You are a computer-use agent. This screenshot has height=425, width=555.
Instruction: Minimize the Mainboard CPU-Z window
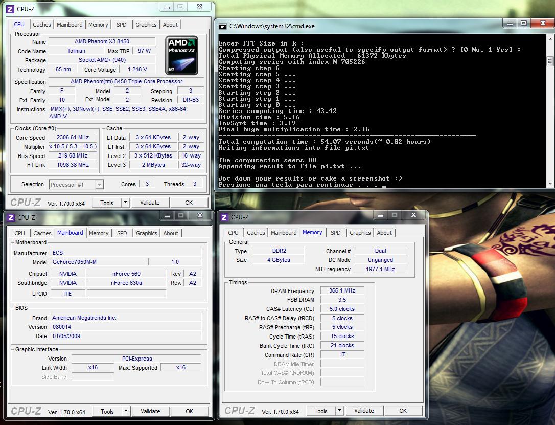tap(167, 216)
